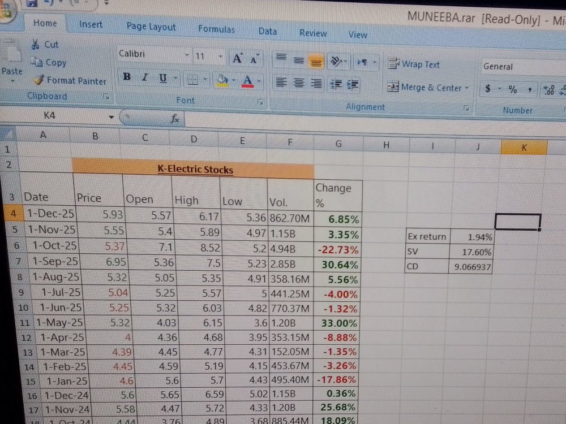Toggle Underline formatting

tap(163, 78)
